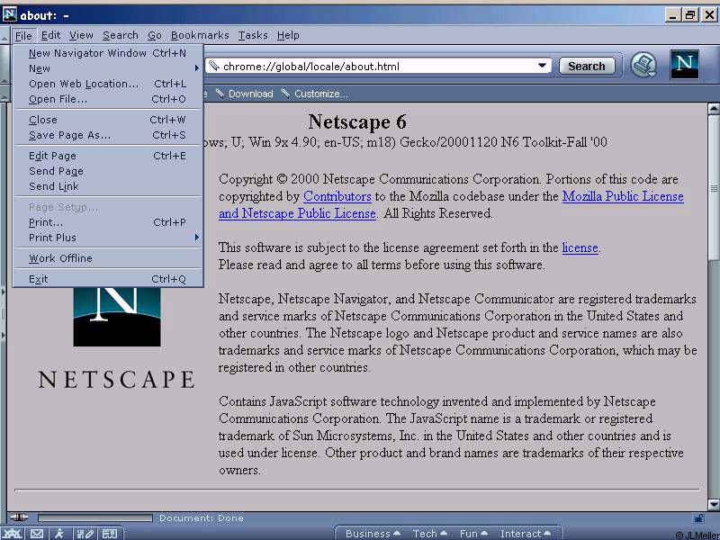The image size is (720, 540).
Task: Open the Search menu in menu bar
Action: tap(121, 35)
